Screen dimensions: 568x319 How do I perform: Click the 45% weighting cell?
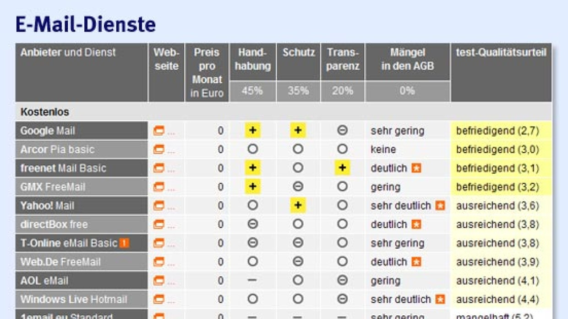pyautogui.click(x=252, y=91)
